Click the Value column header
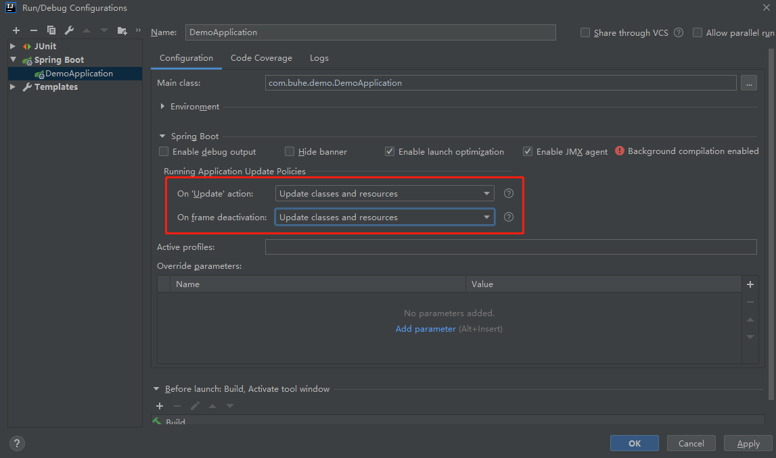 coord(603,284)
